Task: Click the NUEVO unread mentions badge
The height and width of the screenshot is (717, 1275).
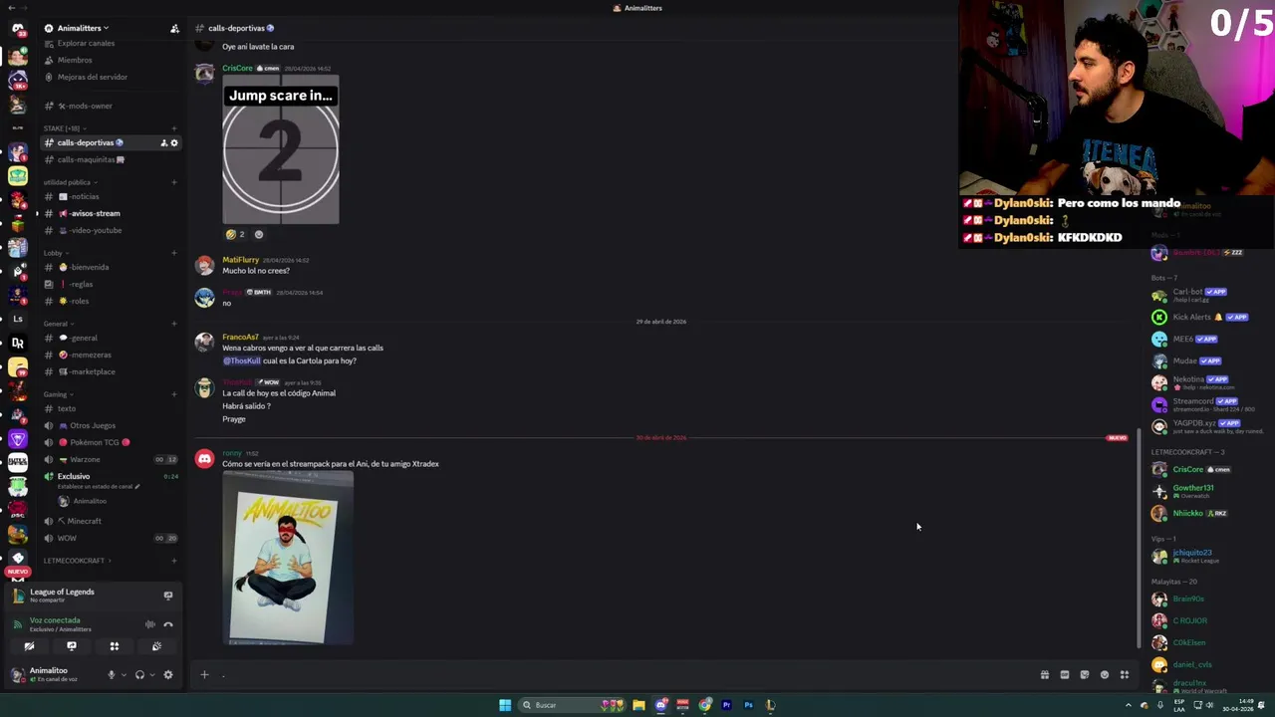Action: point(17,572)
